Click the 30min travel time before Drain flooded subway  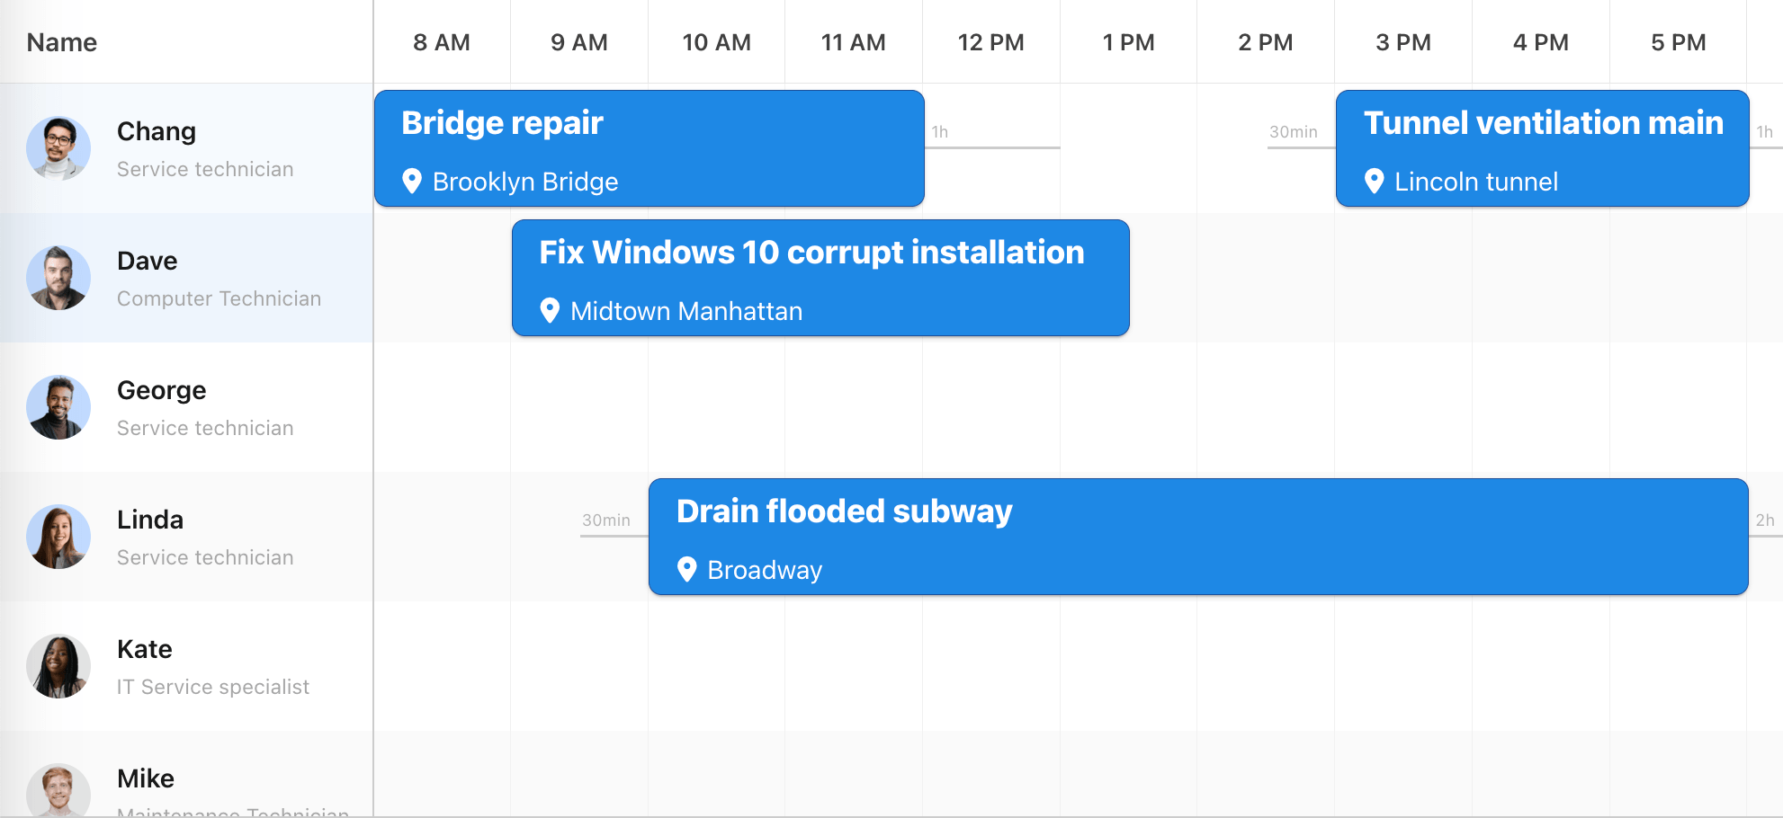607,521
